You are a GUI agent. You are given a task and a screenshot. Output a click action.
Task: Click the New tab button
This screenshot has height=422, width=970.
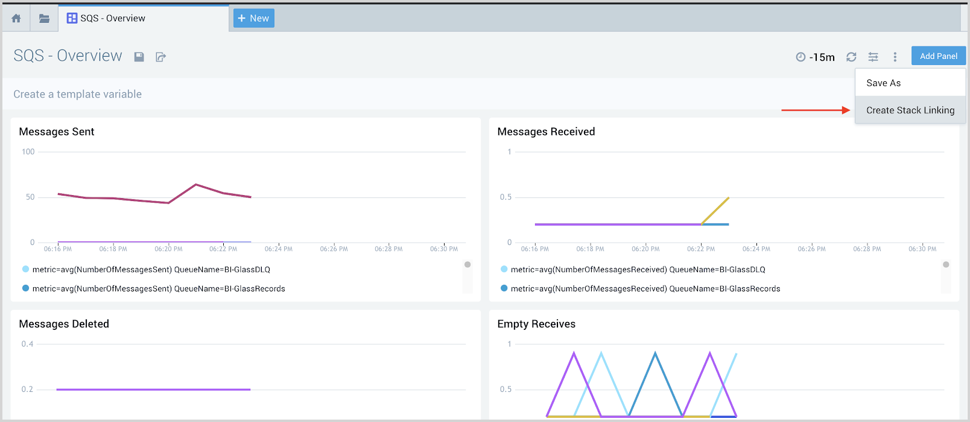(x=254, y=18)
